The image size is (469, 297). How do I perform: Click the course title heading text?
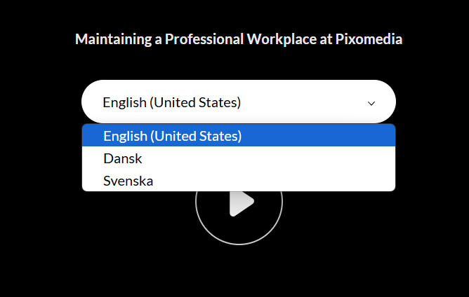(x=239, y=39)
